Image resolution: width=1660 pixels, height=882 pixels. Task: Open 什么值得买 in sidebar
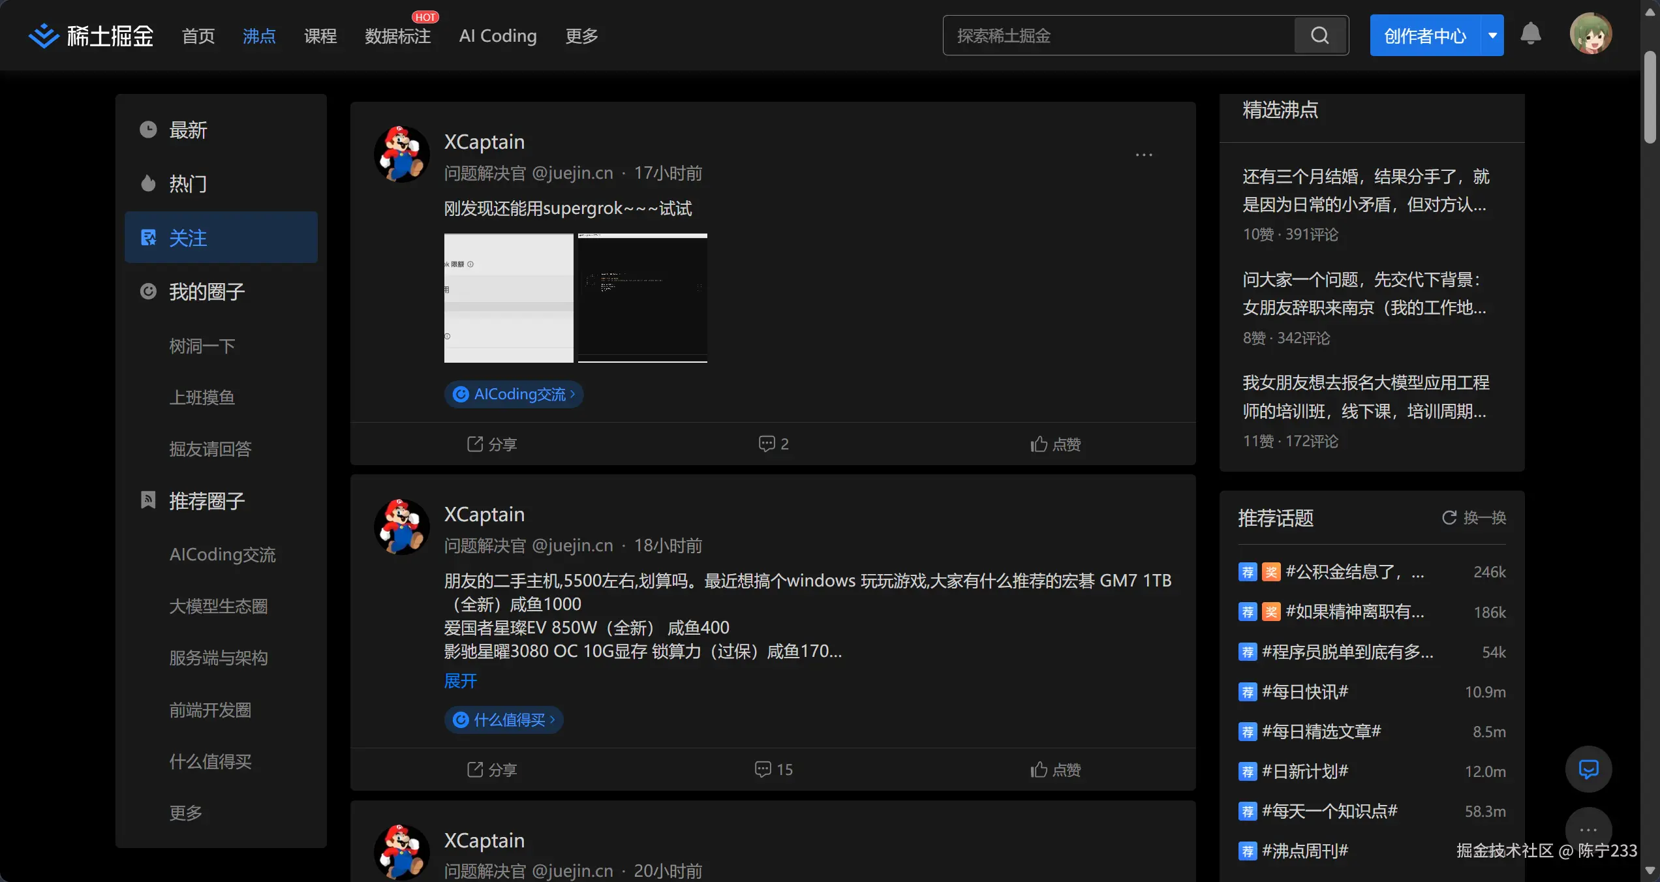pos(210,761)
